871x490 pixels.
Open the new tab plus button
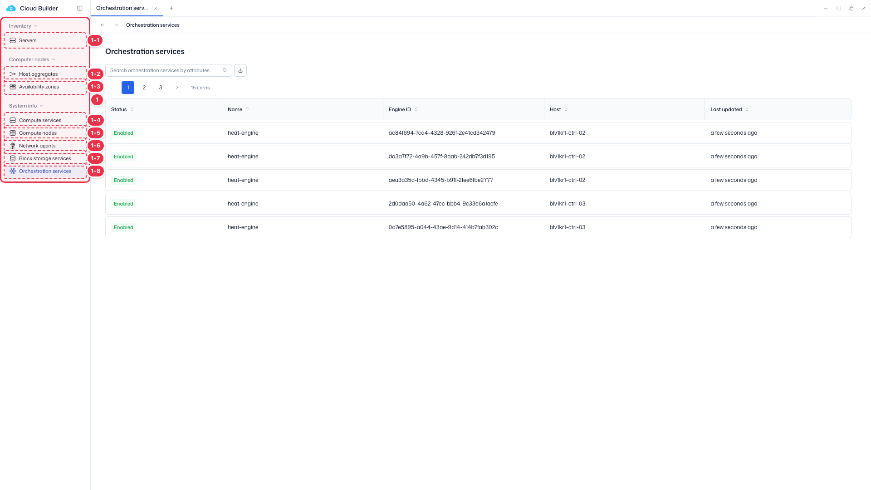click(x=171, y=8)
